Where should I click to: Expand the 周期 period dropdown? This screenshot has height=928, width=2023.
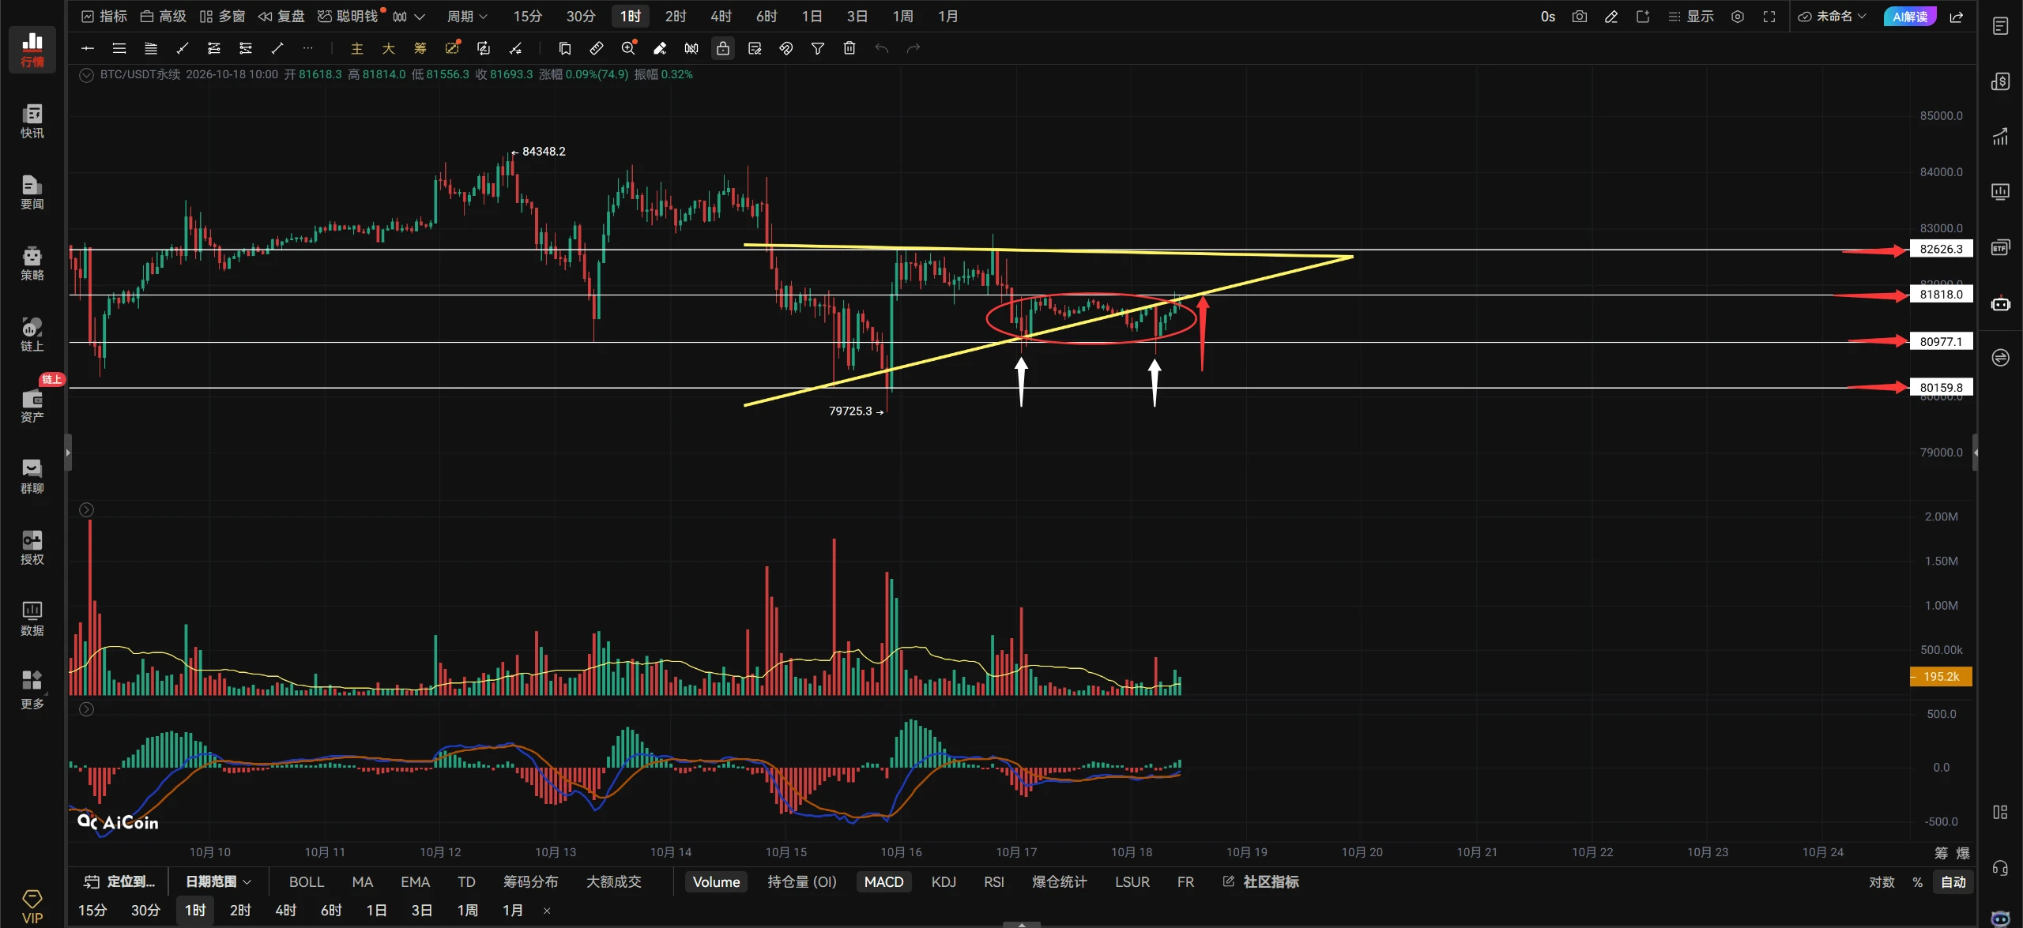(x=467, y=17)
